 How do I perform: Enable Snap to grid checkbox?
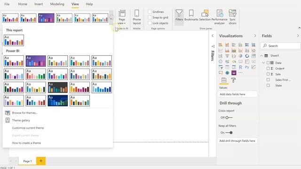[x=150, y=17]
